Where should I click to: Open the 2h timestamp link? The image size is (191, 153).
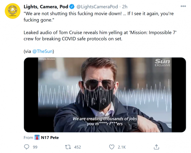tap(125, 7)
